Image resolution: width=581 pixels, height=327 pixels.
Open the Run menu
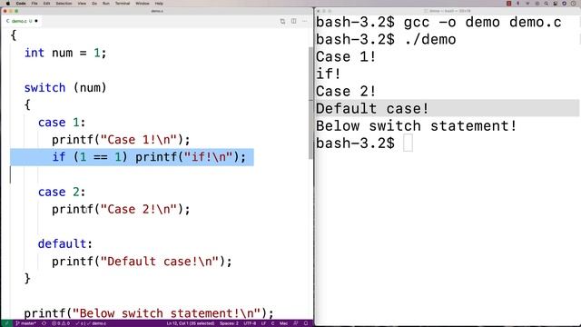(106, 4)
